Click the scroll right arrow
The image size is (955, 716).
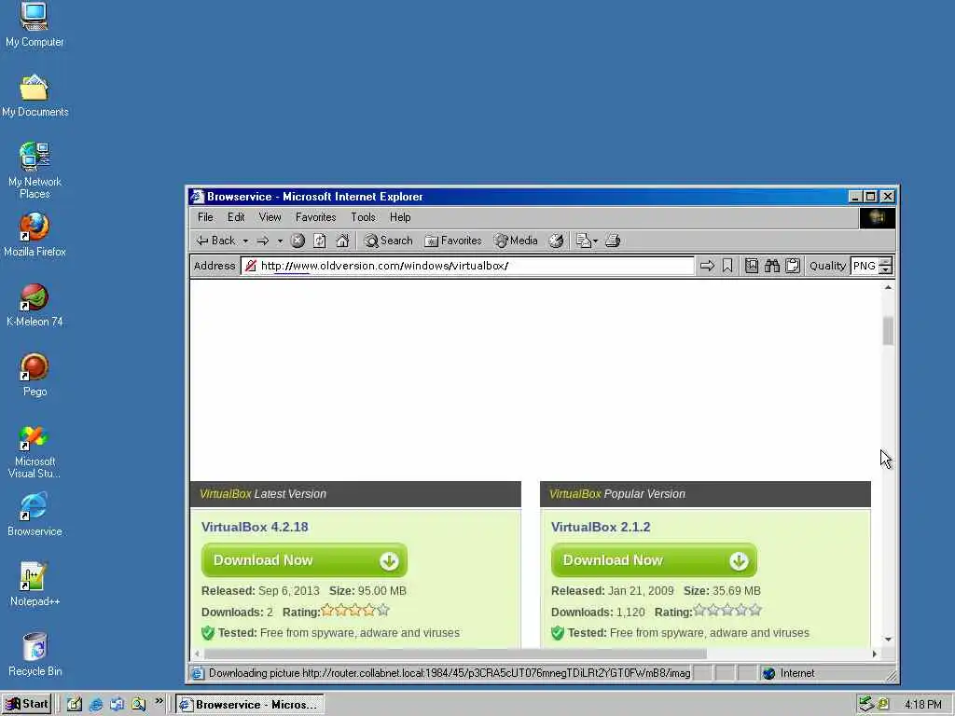(x=875, y=654)
